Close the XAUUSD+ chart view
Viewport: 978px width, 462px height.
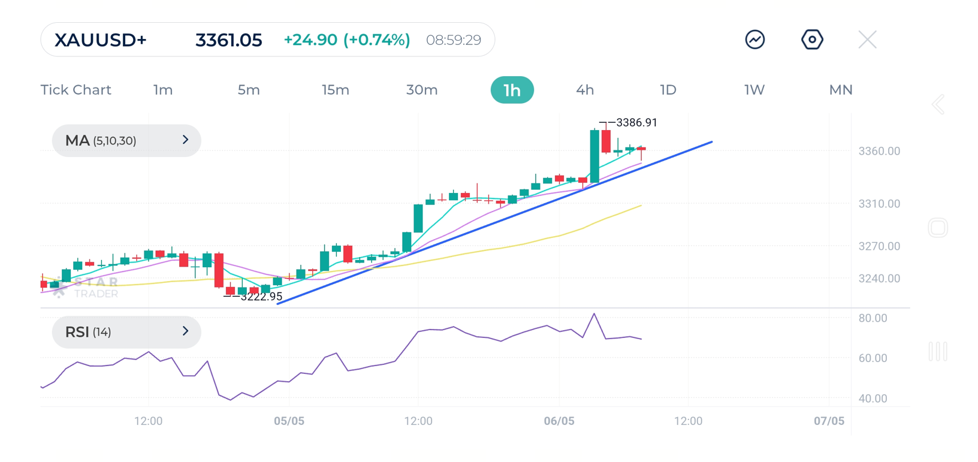click(867, 40)
